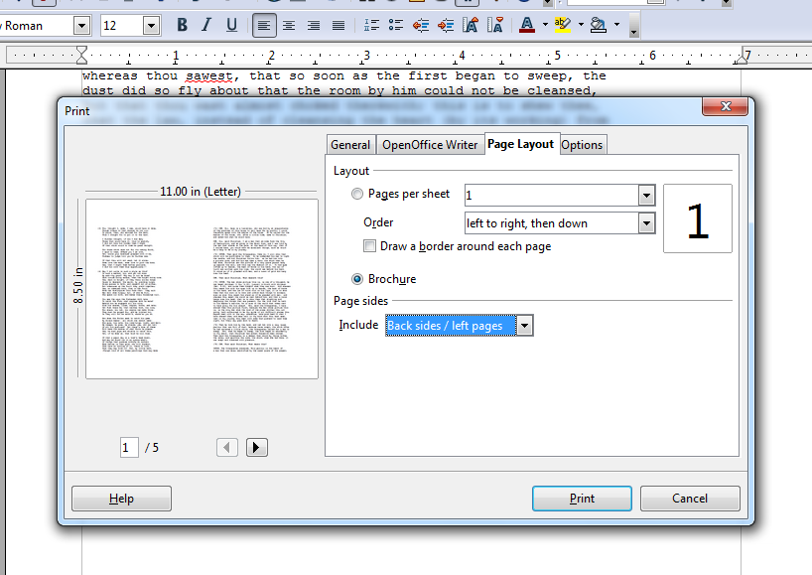The height and width of the screenshot is (575, 812).
Task: Click the Print button
Action: tap(582, 499)
